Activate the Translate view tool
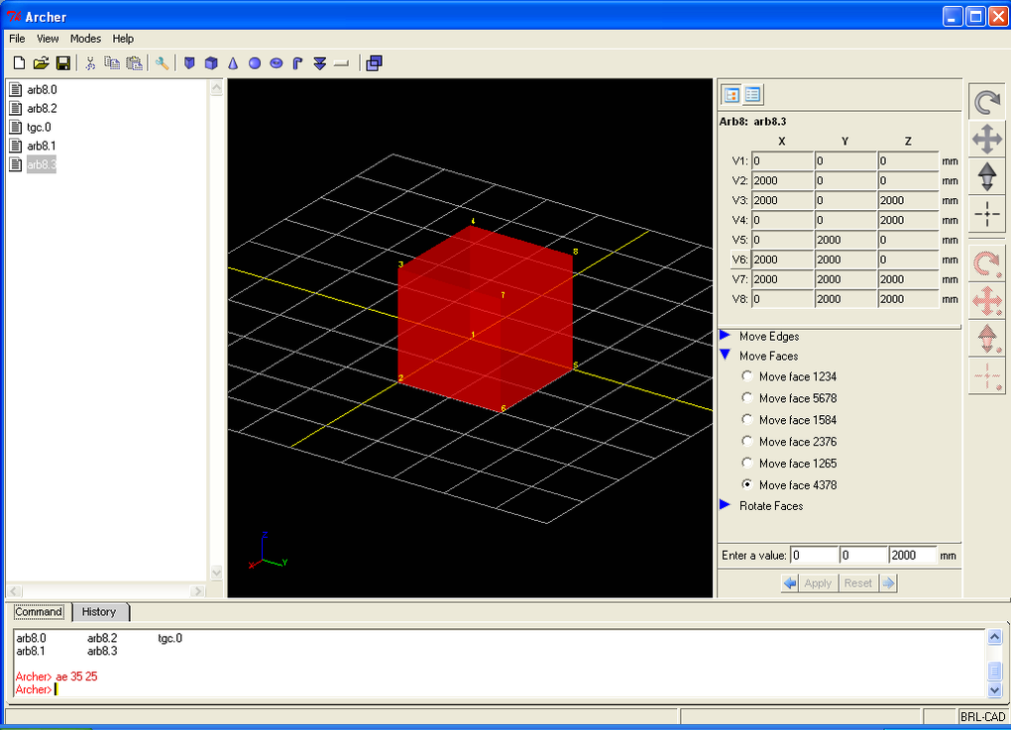 tap(987, 139)
